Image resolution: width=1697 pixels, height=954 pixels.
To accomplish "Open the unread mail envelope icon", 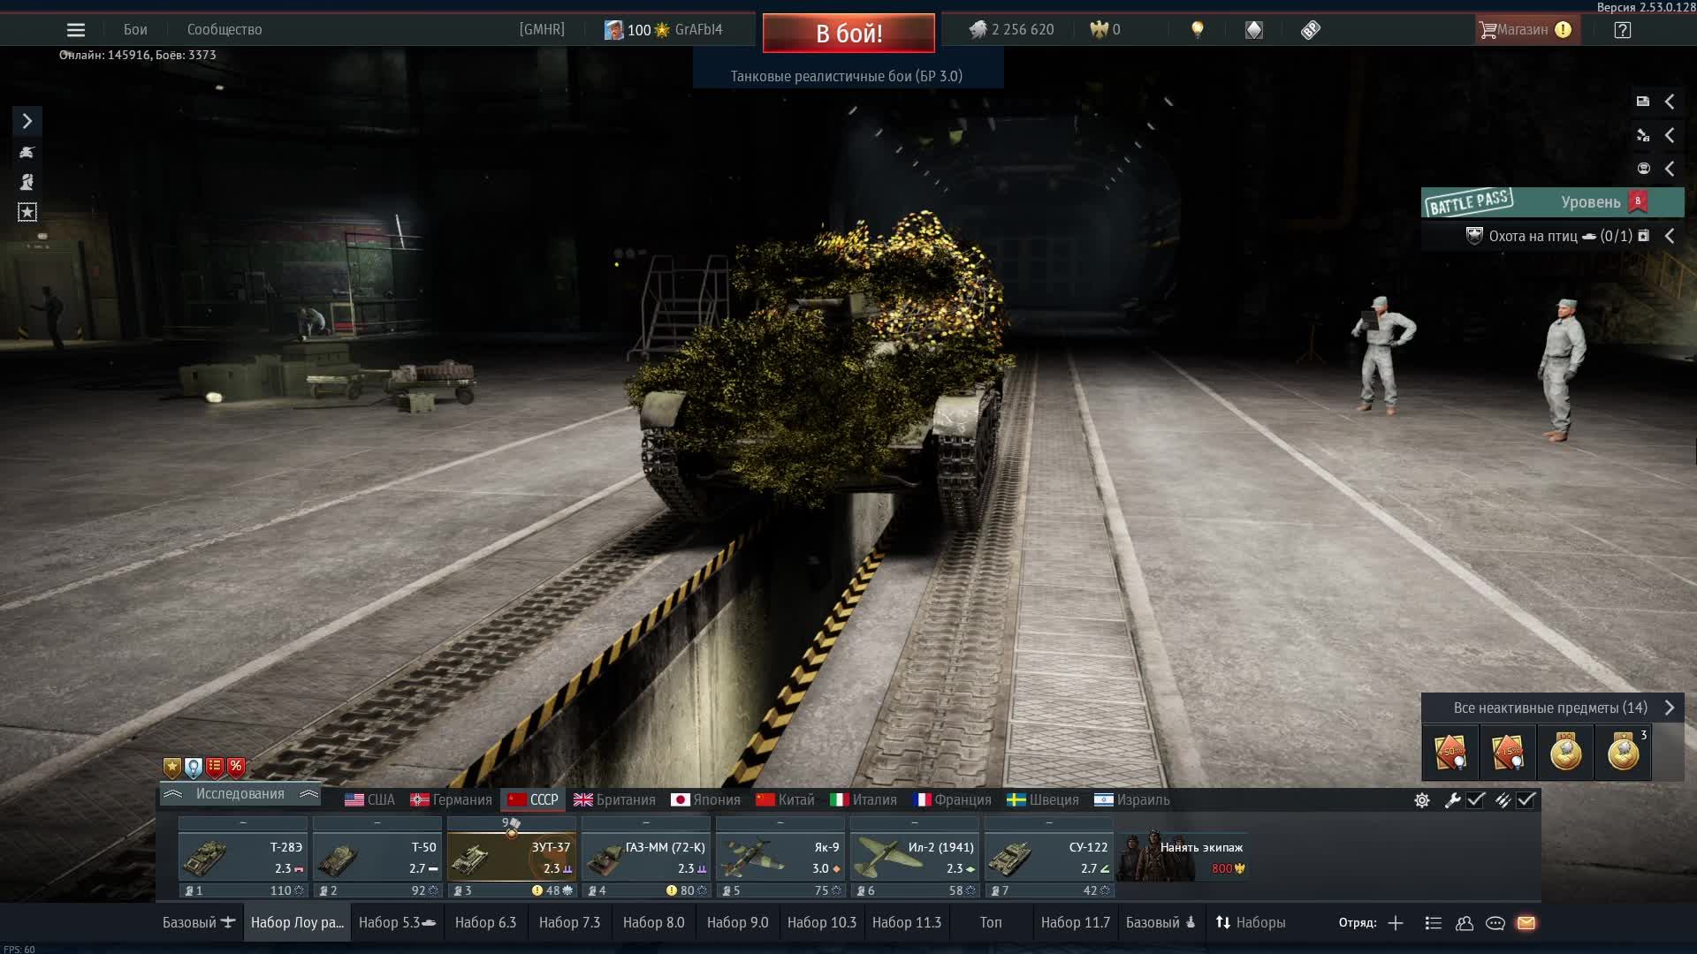I will [x=1526, y=923].
